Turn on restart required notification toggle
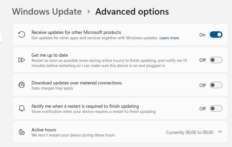This screenshot has width=232, height=147. pyautogui.click(x=216, y=109)
